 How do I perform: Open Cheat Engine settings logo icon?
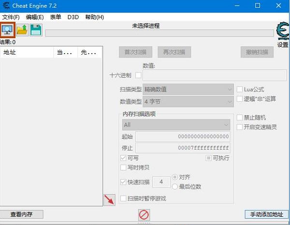pos(282,31)
